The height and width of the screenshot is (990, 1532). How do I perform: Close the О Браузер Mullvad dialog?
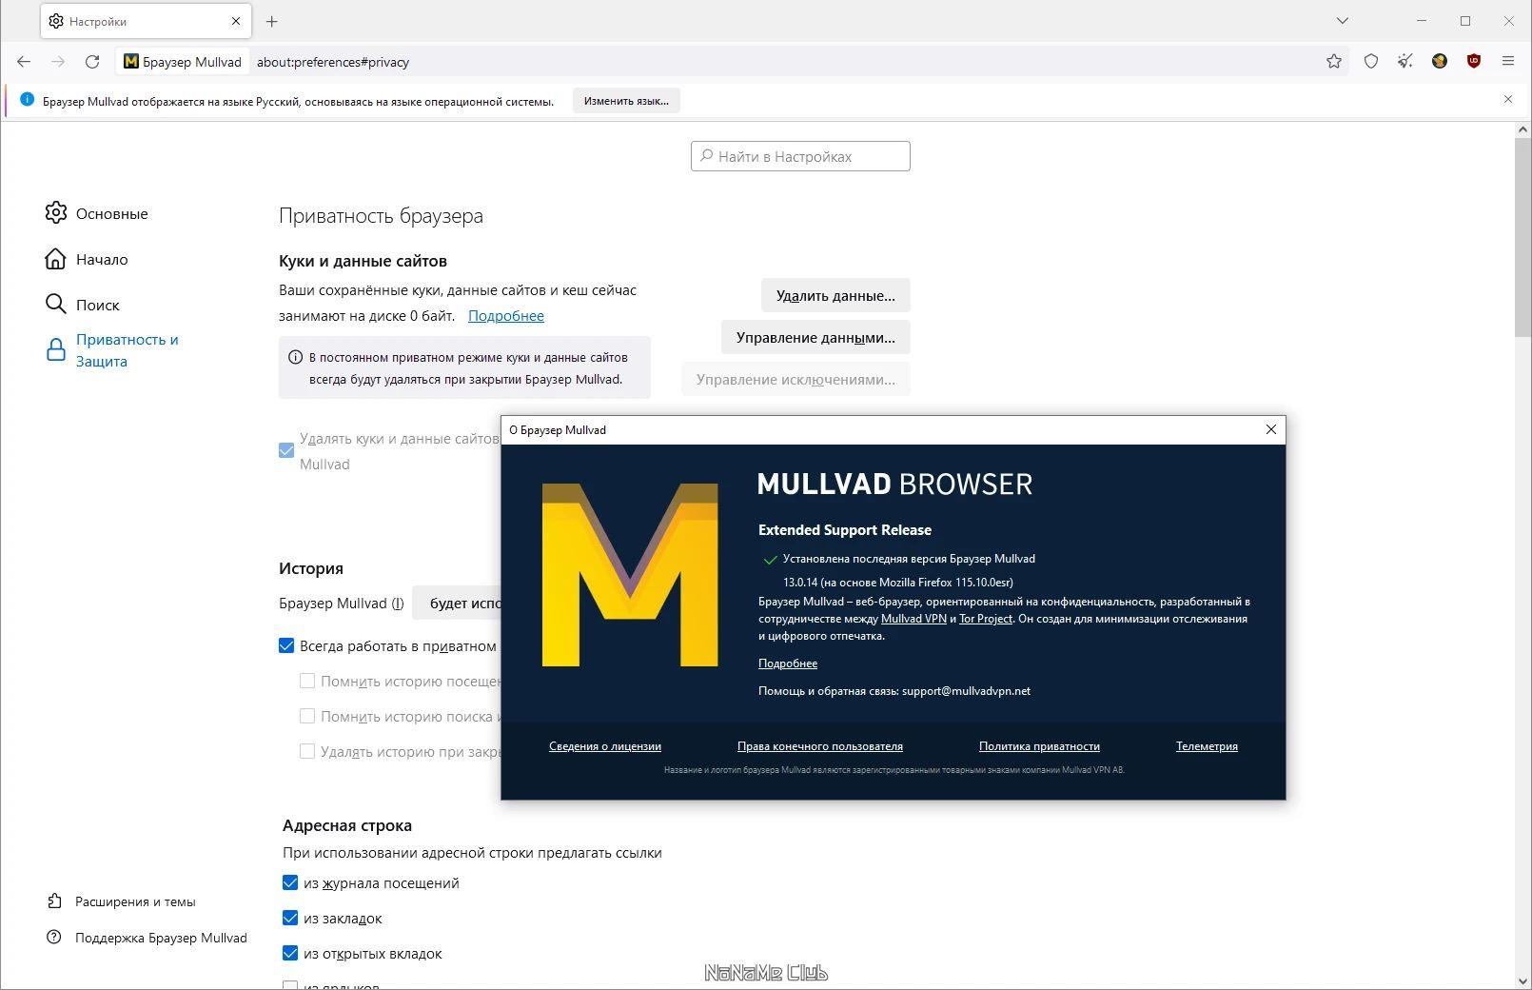pos(1270,429)
